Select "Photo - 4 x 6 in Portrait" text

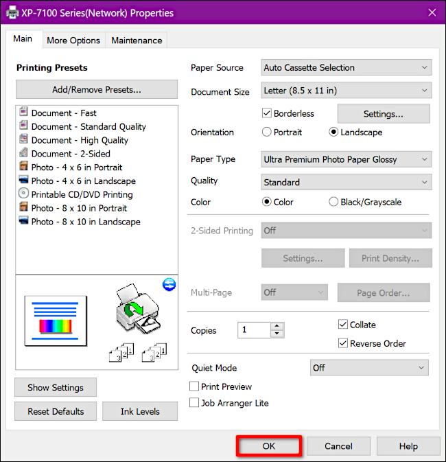[77, 168]
